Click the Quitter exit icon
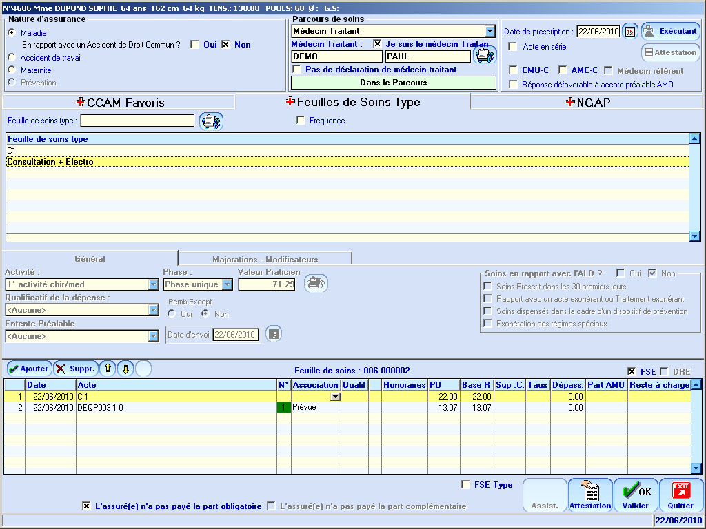Viewport: 706px width, 529px height. 680,490
